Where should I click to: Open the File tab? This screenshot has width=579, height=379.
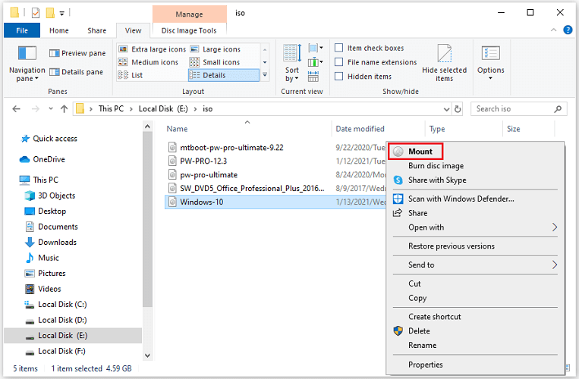pos(22,30)
